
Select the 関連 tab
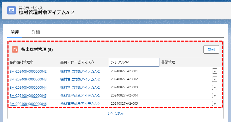(15, 32)
